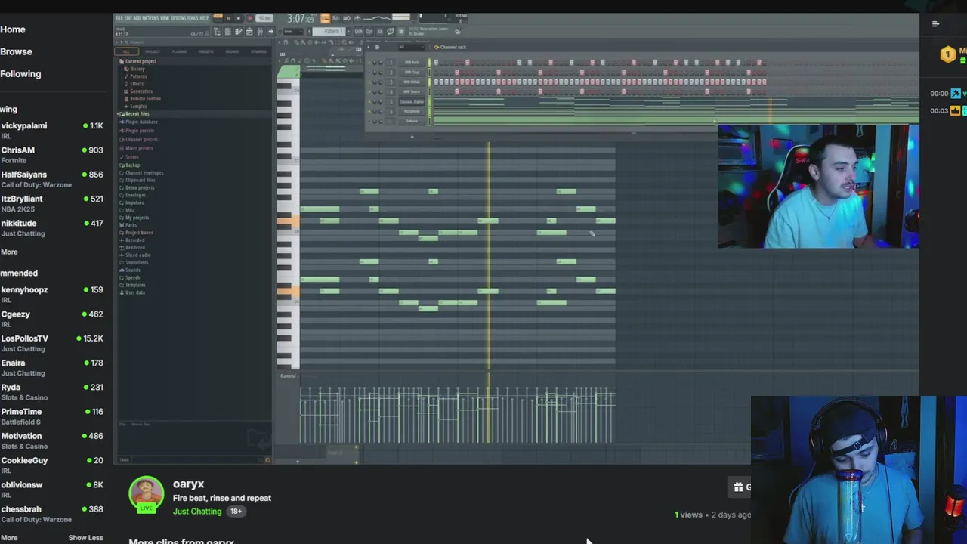Open the Browse page
This screenshot has height=544, width=967.
(x=16, y=51)
